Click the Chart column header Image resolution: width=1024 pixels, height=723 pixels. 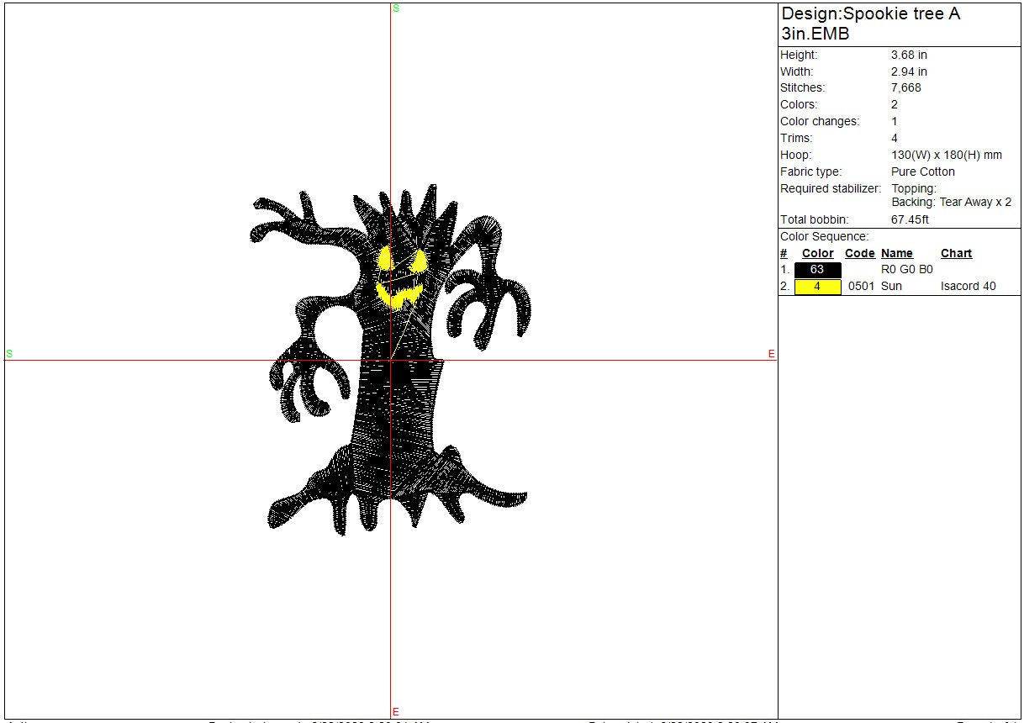(x=956, y=253)
